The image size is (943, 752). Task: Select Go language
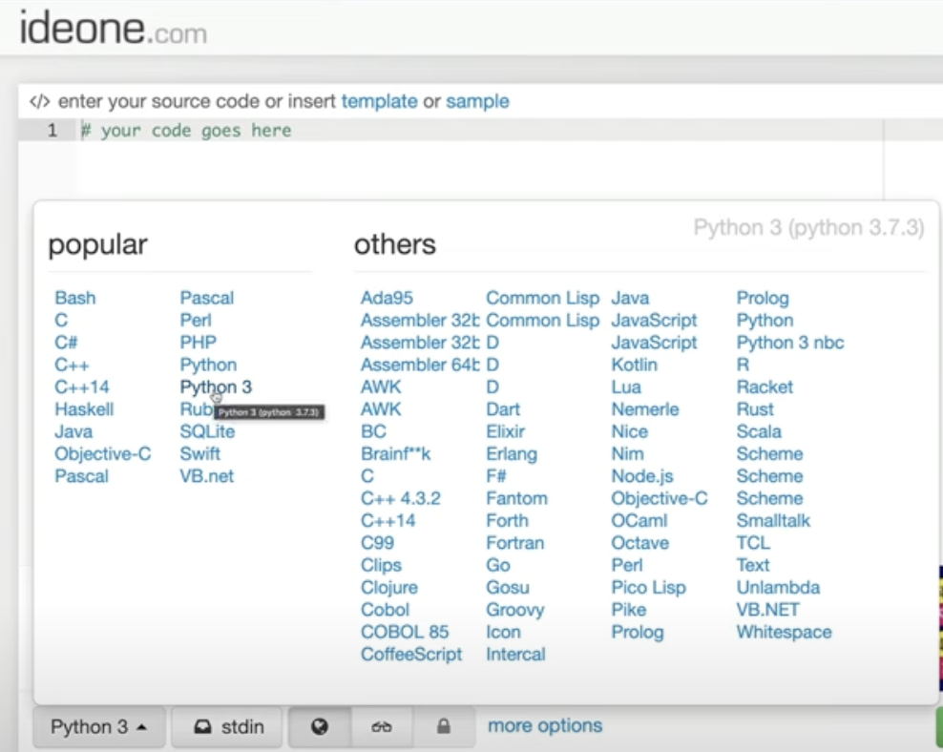(x=498, y=564)
